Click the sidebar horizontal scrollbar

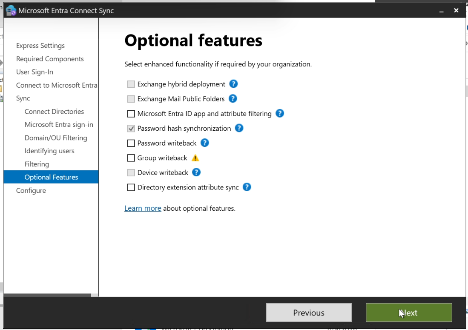click(x=47, y=295)
